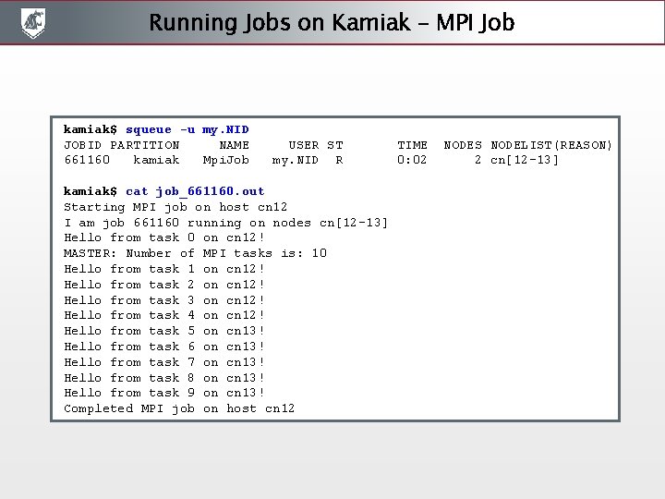Screen dimensions: 665x499
Task: Click the PARTITION column header
Action: (x=145, y=145)
